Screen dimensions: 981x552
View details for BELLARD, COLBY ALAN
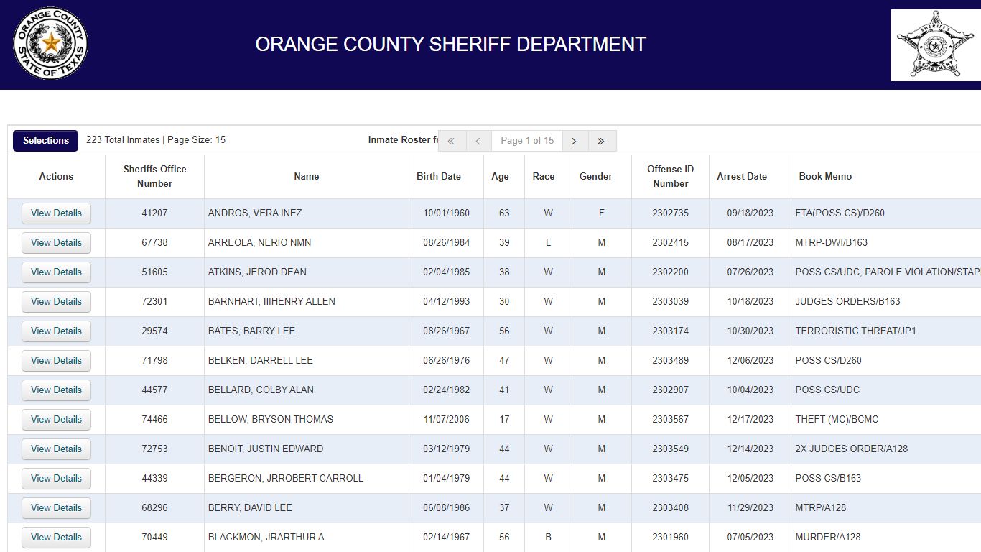[56, 390]
